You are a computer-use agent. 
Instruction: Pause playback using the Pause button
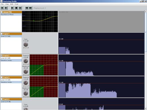pyautogui.click(x=20, y=8)
